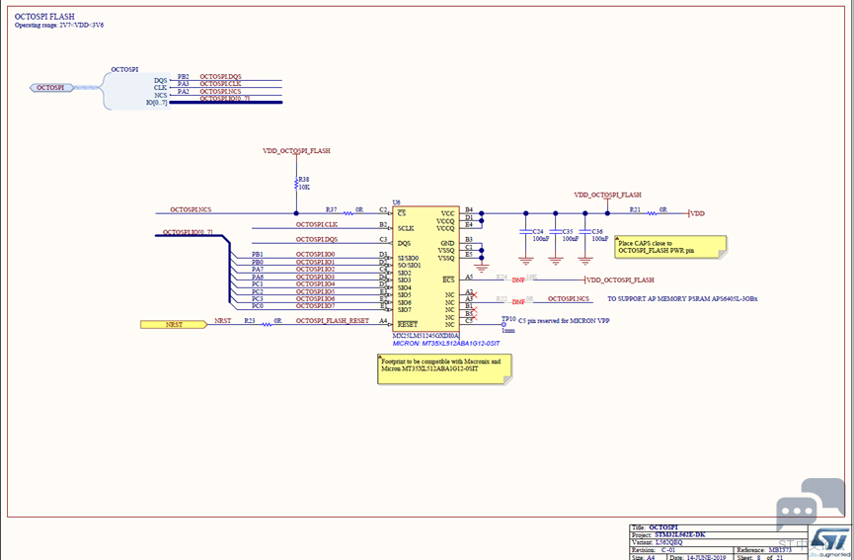Open the 'Place CAPS close to' yellow note

pos(670,247)
